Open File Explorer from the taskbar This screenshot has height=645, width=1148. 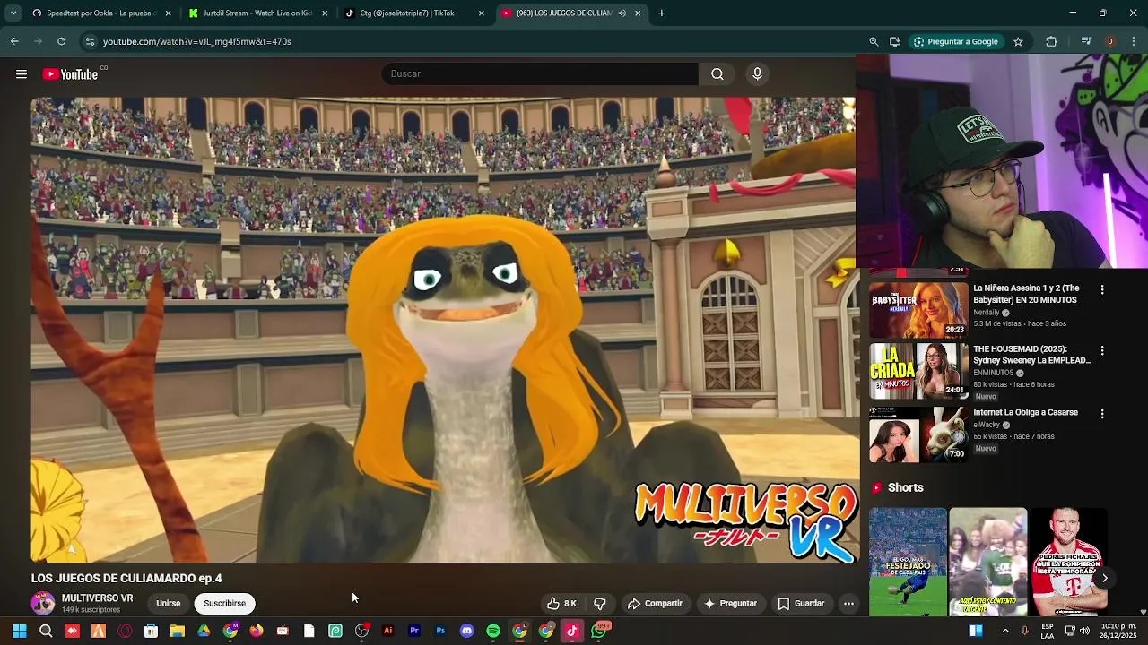point(178,631)
